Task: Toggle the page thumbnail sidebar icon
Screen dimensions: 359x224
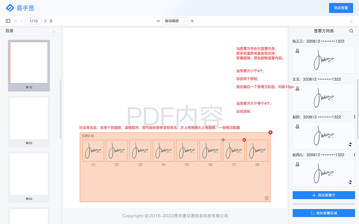Action: click(8, 21)
